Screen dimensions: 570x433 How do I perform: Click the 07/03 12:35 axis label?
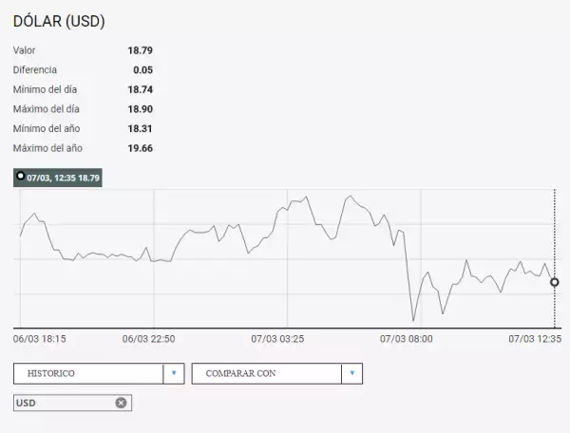[535, 338]
